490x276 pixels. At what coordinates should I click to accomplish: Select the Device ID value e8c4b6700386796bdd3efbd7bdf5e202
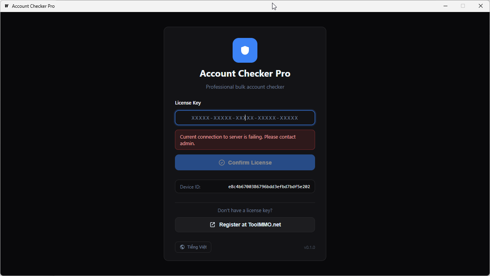click(x=269, y=187)
